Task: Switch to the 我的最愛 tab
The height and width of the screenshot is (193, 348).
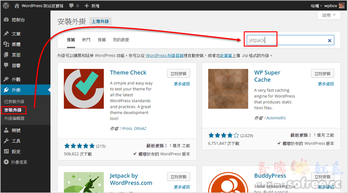Action: pos(121,40)
